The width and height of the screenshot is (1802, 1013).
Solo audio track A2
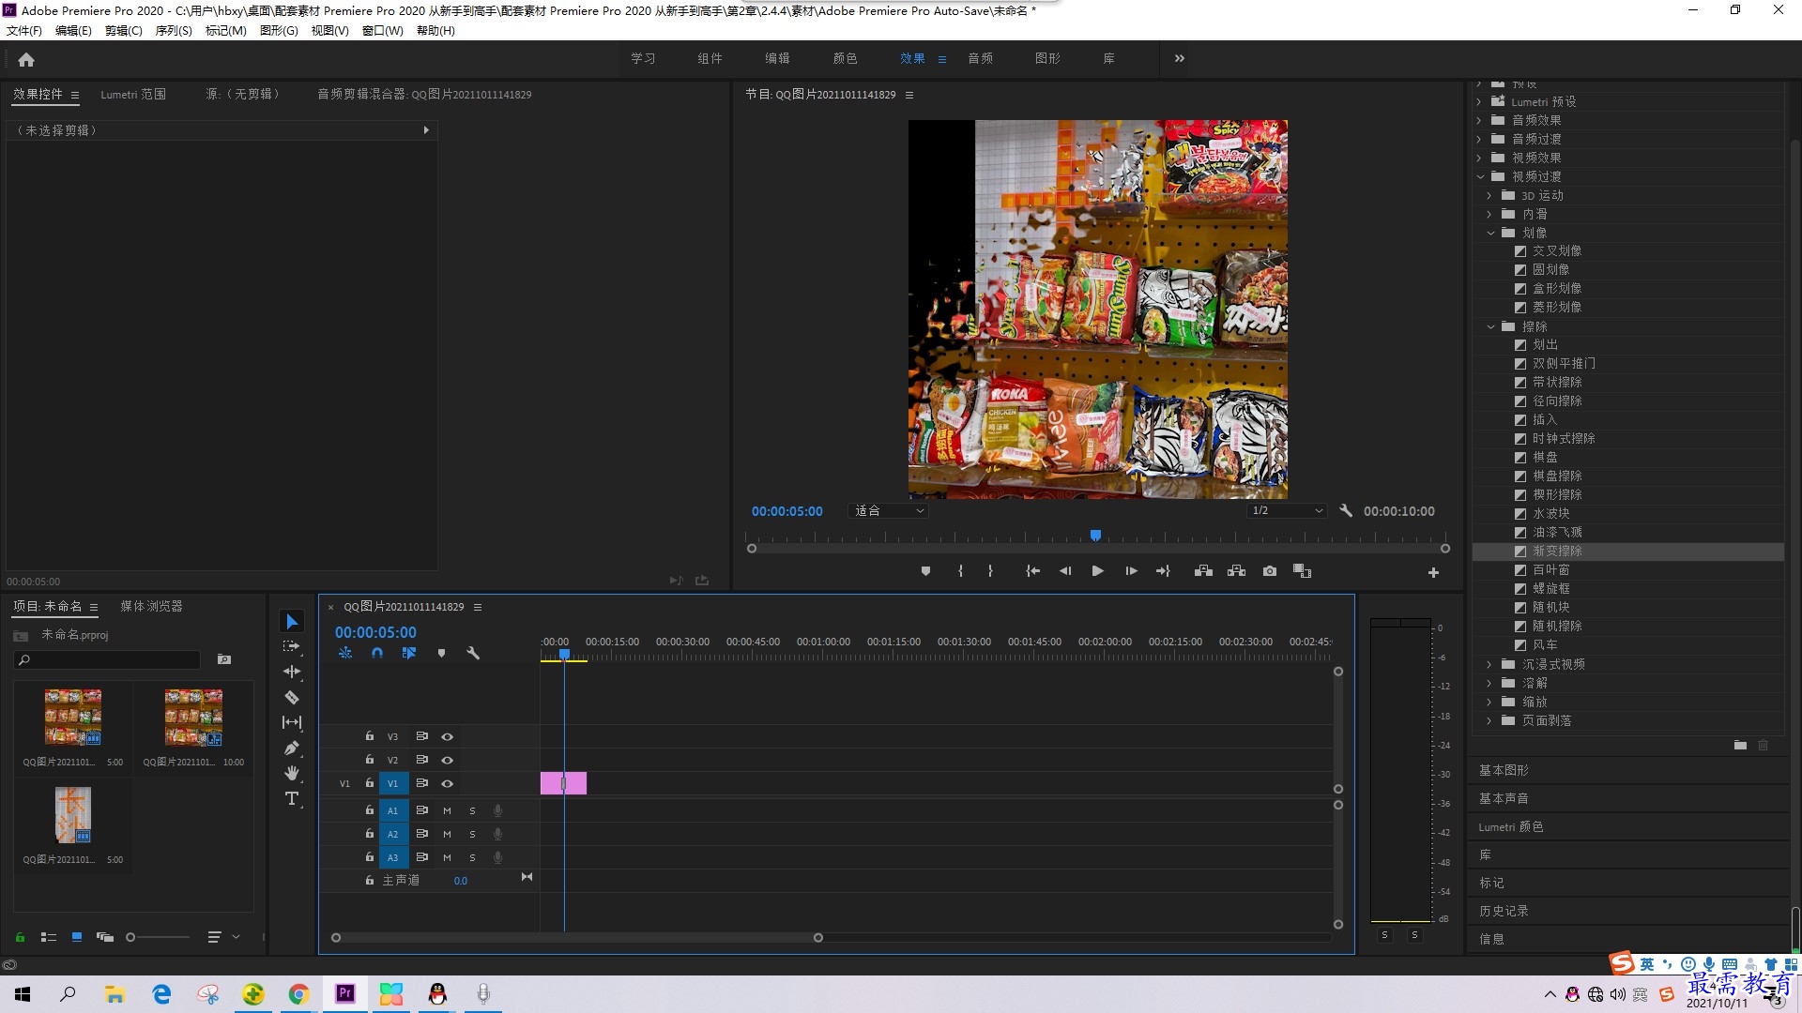tap(472, 834)
